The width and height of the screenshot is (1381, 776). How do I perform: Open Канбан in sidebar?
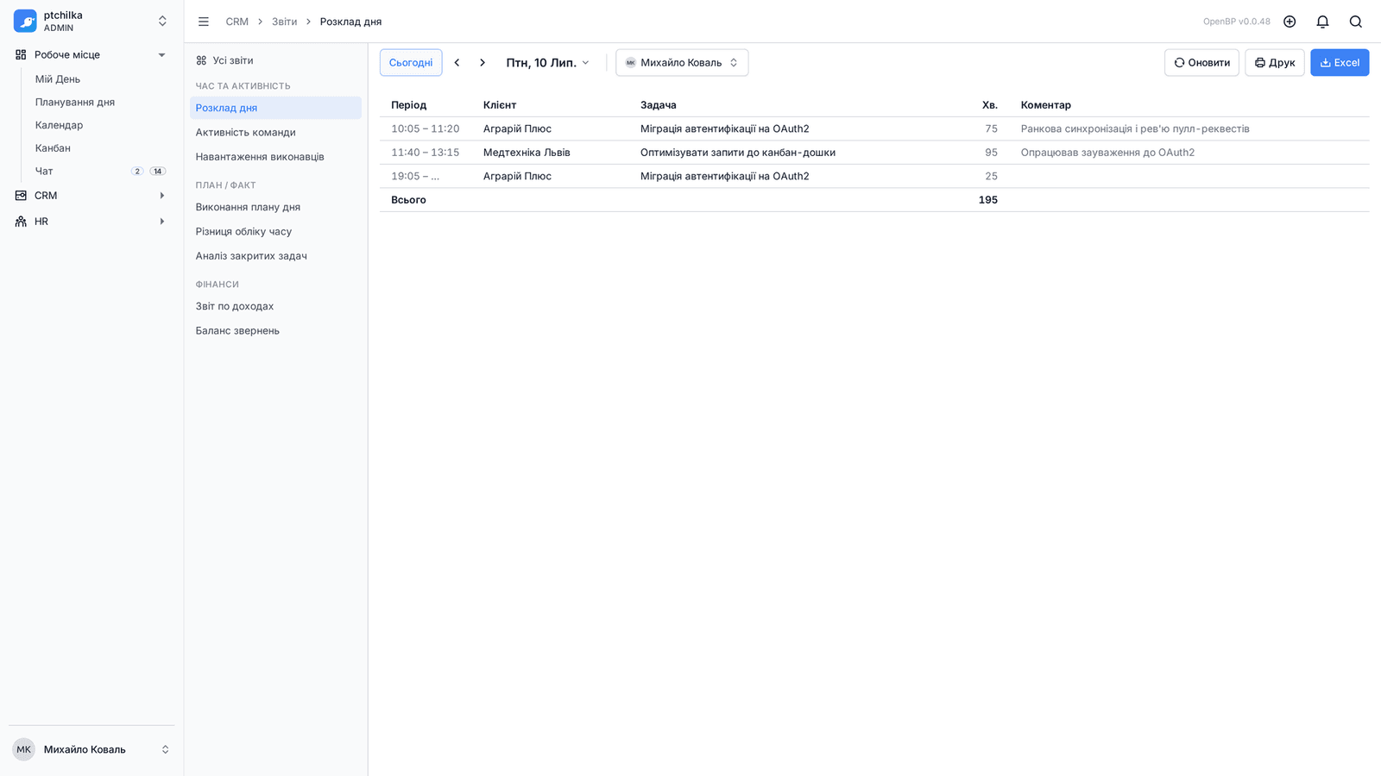[x=53, y=148]
